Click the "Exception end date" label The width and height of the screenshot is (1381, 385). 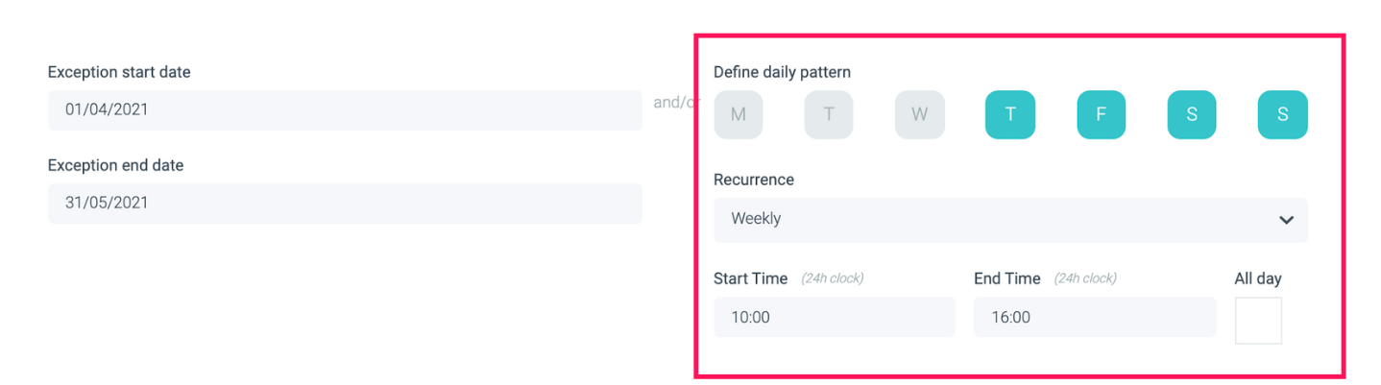click(x=115, y=165)
